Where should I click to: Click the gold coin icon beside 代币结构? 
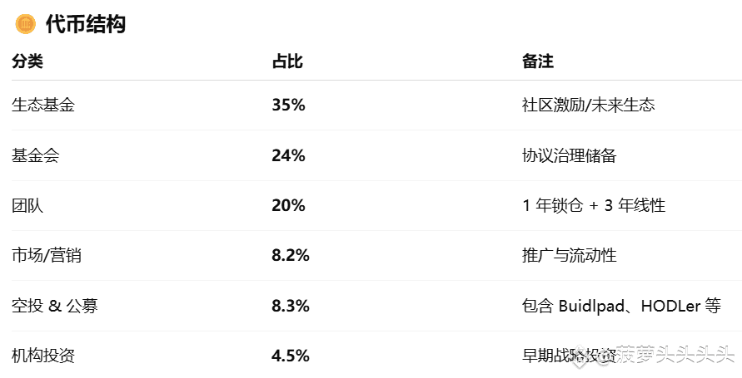click(x=26, y=24)
